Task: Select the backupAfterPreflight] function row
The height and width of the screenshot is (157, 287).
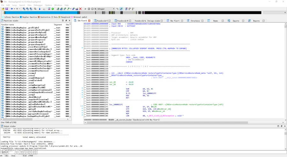Action: 35,116
